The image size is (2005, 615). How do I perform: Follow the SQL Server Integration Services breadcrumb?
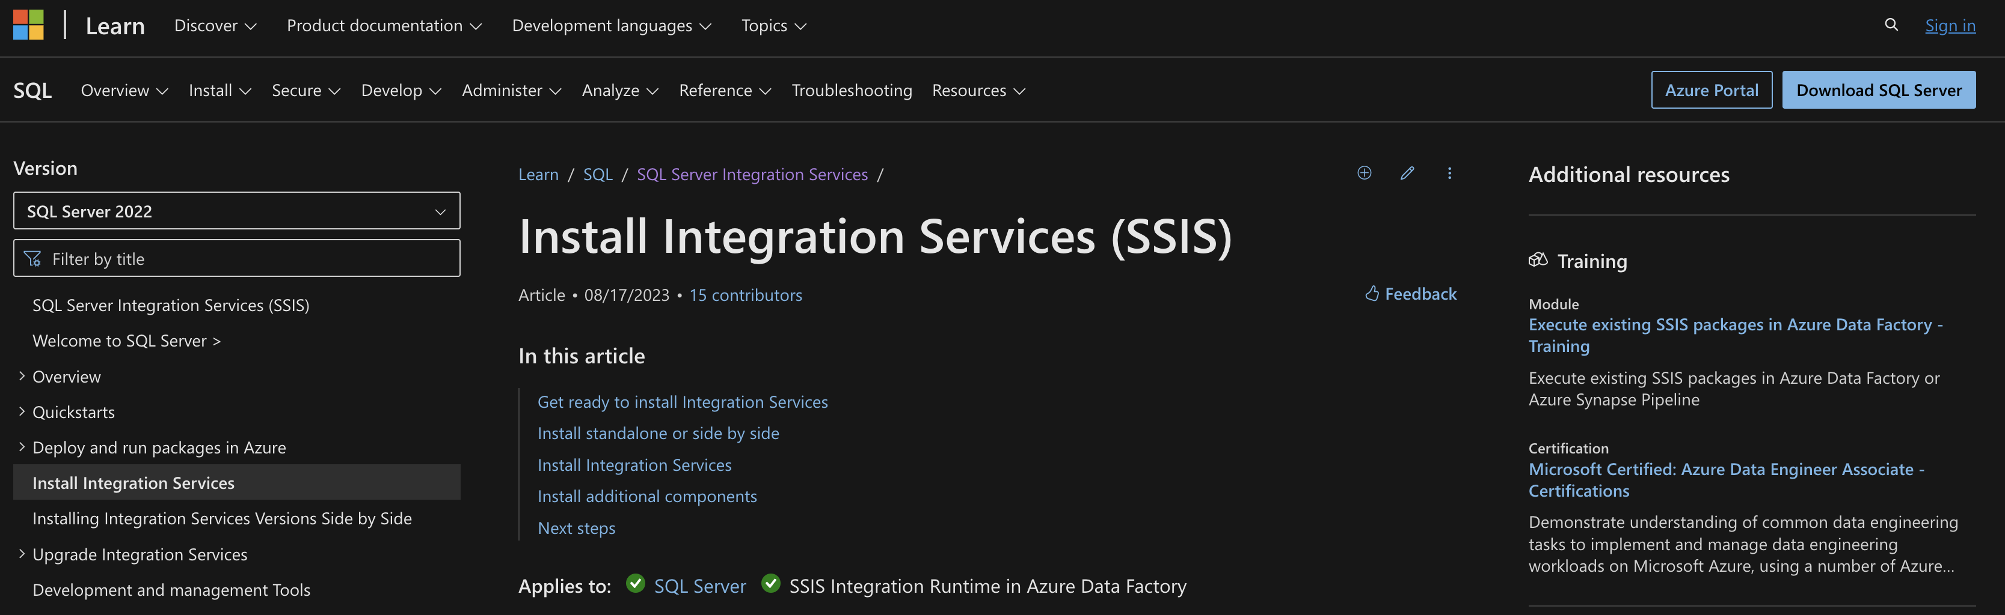[752, 174]
